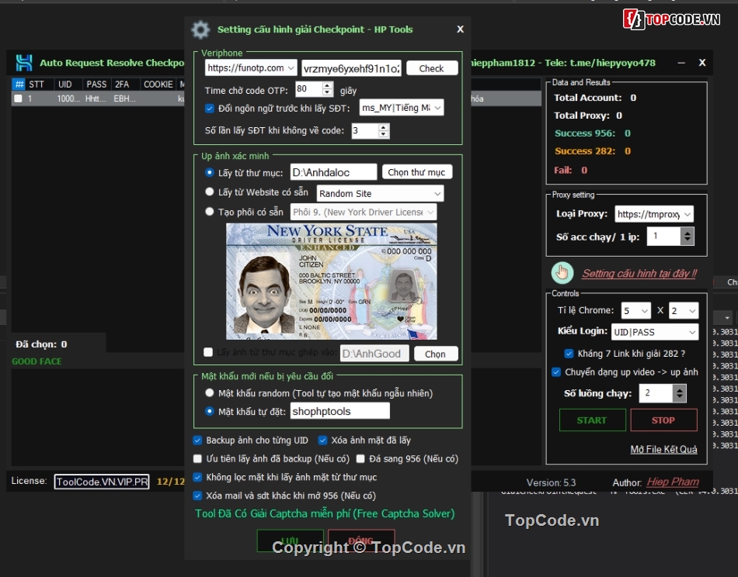Click the 'Time chờ code OTP' value field
738x577 pixels.
[x=309, y=89]
